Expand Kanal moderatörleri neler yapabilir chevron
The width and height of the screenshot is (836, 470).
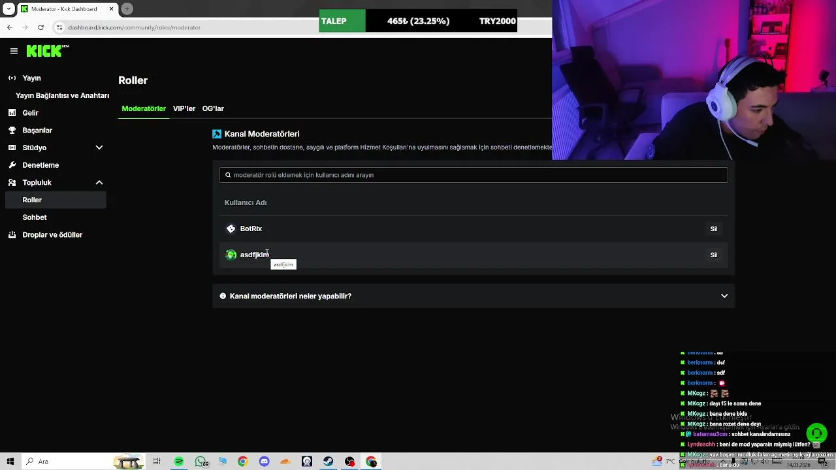724,296
